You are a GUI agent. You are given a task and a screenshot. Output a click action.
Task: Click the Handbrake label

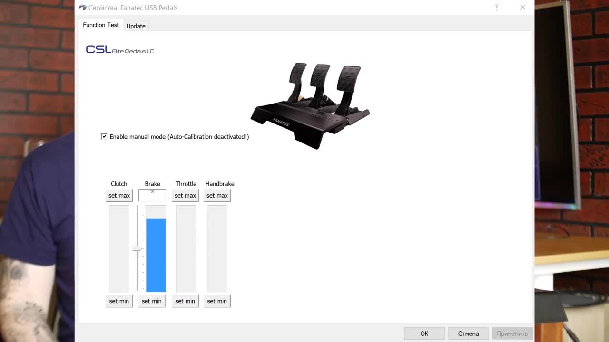click(x=220, y=184)
